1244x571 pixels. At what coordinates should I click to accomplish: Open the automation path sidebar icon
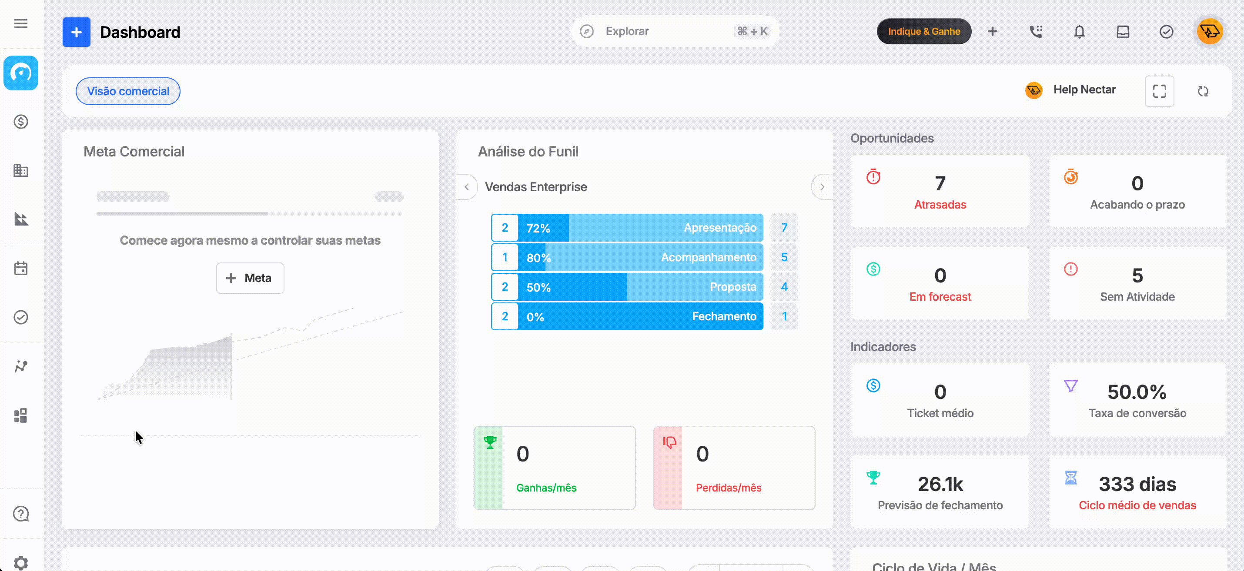pos(21,366)
